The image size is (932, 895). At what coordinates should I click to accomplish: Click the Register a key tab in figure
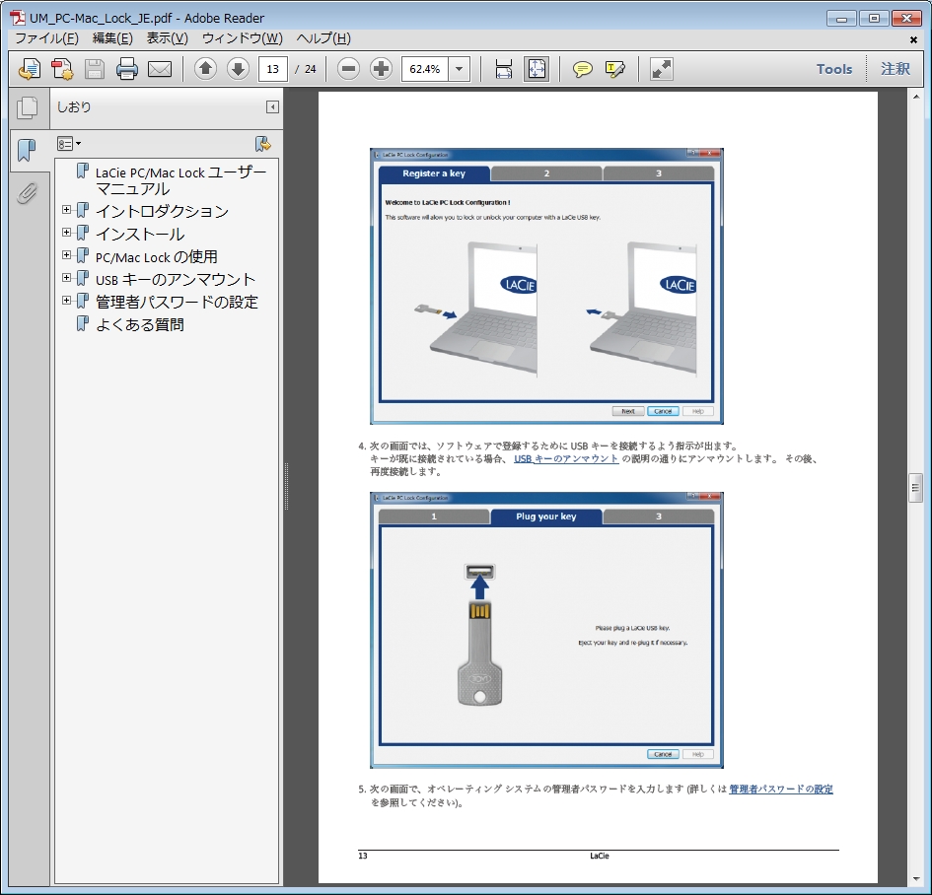coord(434,173)
